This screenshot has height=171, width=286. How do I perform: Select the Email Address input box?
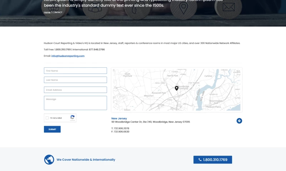(75, 90)
